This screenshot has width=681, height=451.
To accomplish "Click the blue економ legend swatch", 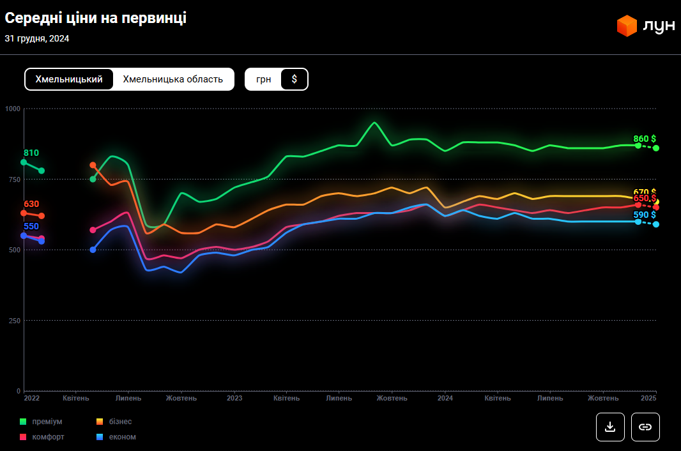I will [x=100, y=437].
